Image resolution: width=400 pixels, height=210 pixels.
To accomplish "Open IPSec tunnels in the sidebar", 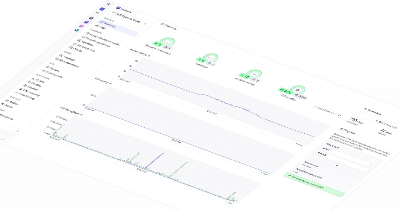I will tap(52, 73).
